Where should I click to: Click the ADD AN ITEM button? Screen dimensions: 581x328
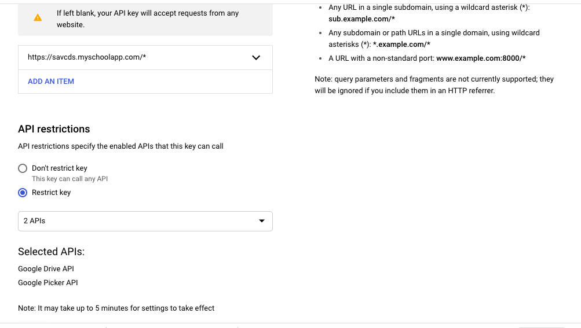pos(51,82)
